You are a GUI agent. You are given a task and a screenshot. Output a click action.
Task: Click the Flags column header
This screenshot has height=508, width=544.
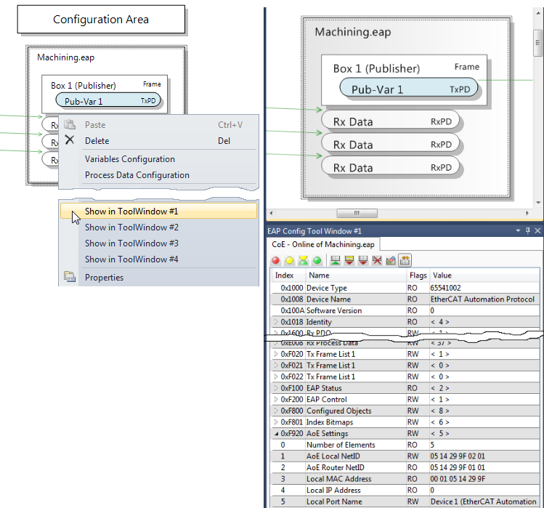pyautogui.click(x=418, y=275)
